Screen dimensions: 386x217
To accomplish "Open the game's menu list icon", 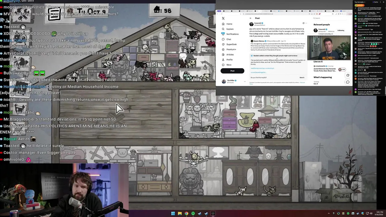I will [54, 14].
